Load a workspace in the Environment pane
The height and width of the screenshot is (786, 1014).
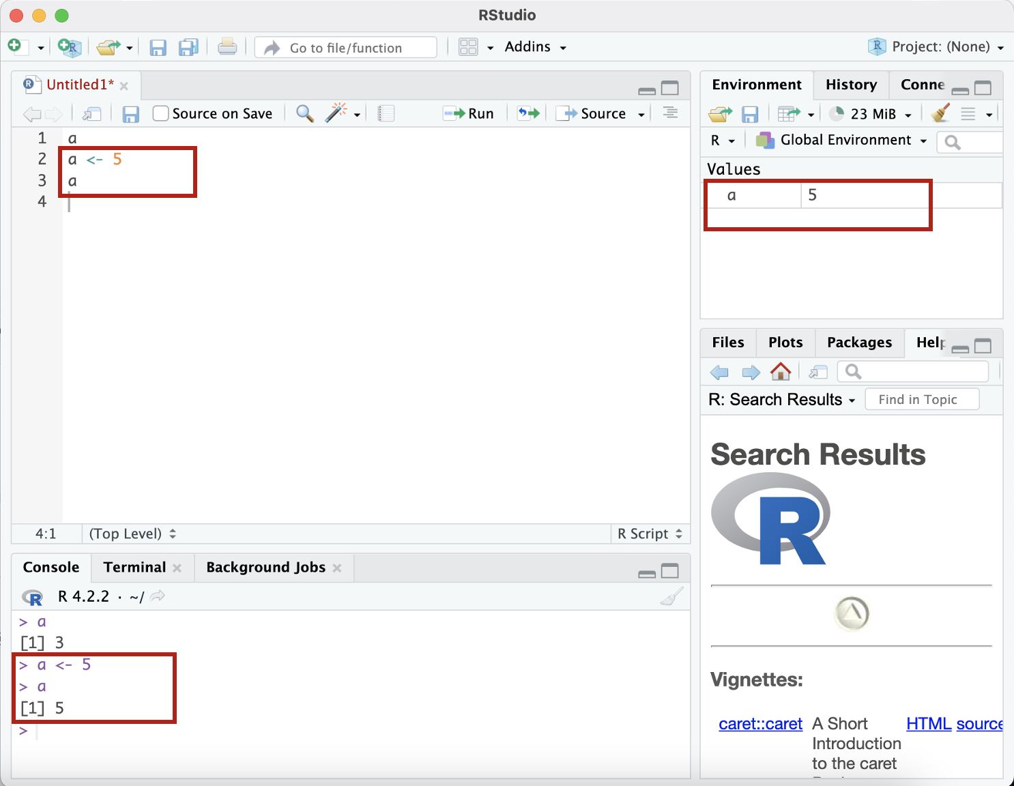point(720,114)
